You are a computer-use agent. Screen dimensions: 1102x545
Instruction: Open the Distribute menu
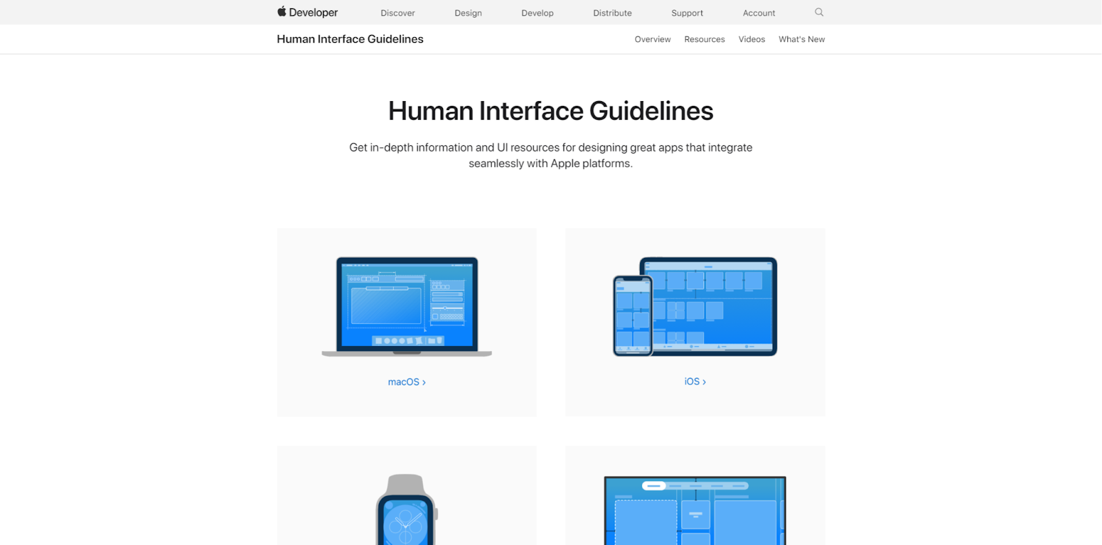coord(612,13)
